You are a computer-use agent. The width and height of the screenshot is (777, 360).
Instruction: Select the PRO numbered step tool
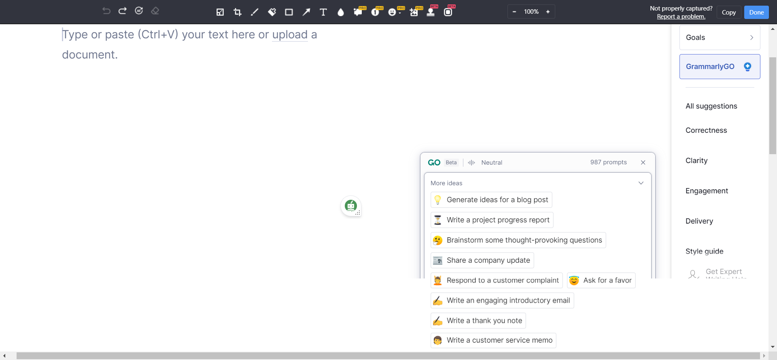pos(376,11)
